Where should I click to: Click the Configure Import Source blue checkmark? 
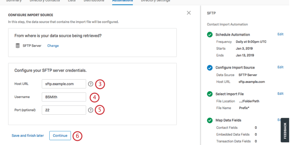[x=210, y=68]
